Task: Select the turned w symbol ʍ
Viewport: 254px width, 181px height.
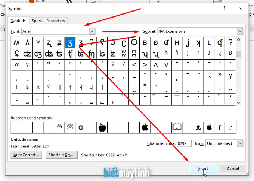Action: click(16, 42)
